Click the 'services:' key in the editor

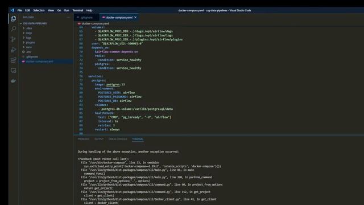click(x=96, y=76)
